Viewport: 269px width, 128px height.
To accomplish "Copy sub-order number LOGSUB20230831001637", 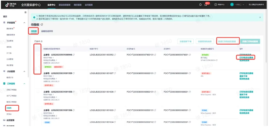I will pyautogui.click(x=115, y=73).
